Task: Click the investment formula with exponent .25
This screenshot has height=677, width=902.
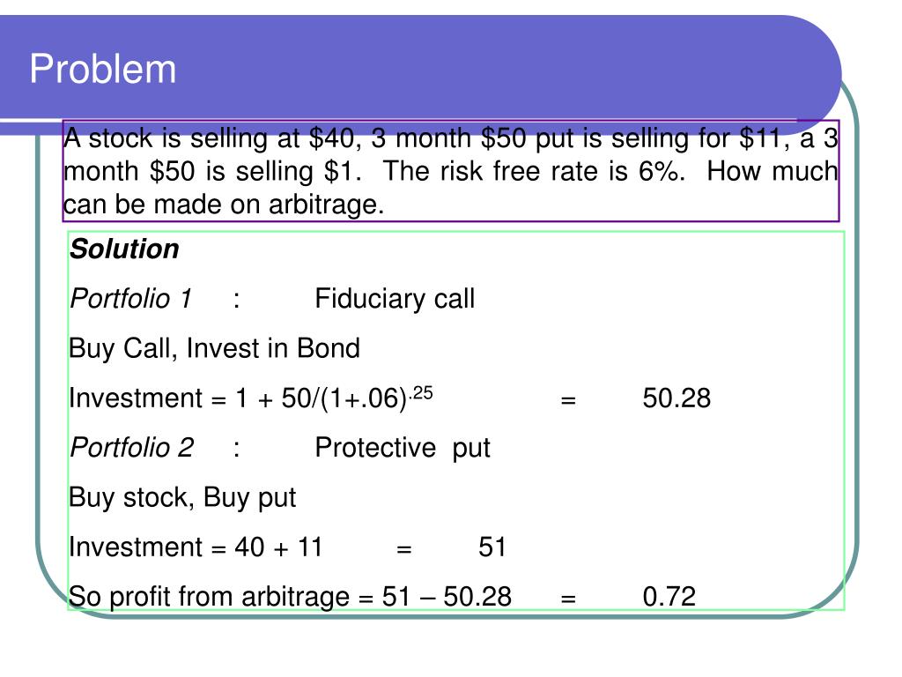Action: pyautogui.click(x=251, y=398)
